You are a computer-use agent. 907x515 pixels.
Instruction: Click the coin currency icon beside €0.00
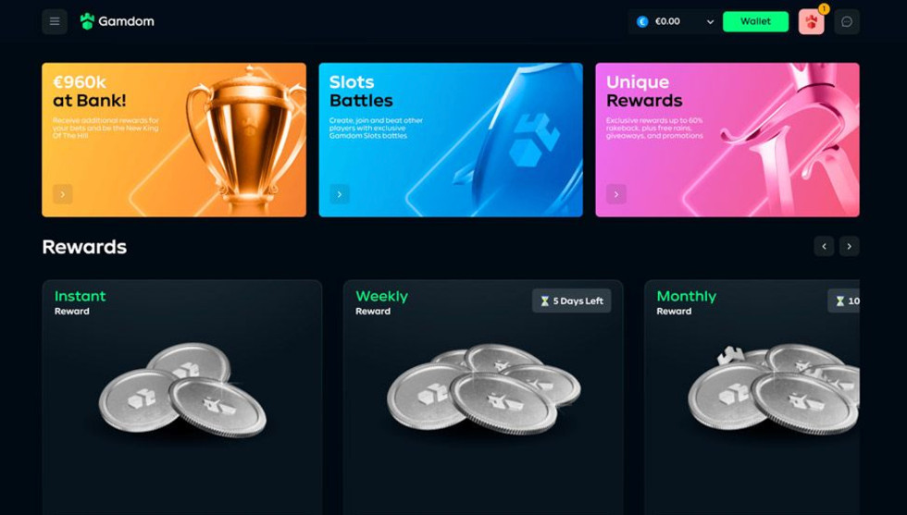pyautogui.click(x=642, y=21)
